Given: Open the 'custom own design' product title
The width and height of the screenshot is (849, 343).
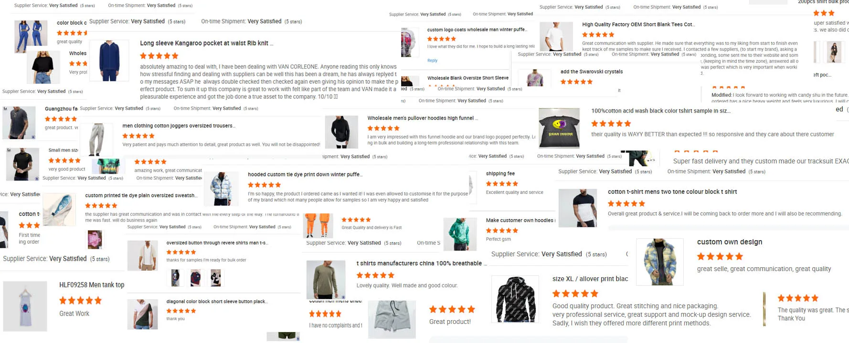Looking at the screenshot, I should (730, 242).
